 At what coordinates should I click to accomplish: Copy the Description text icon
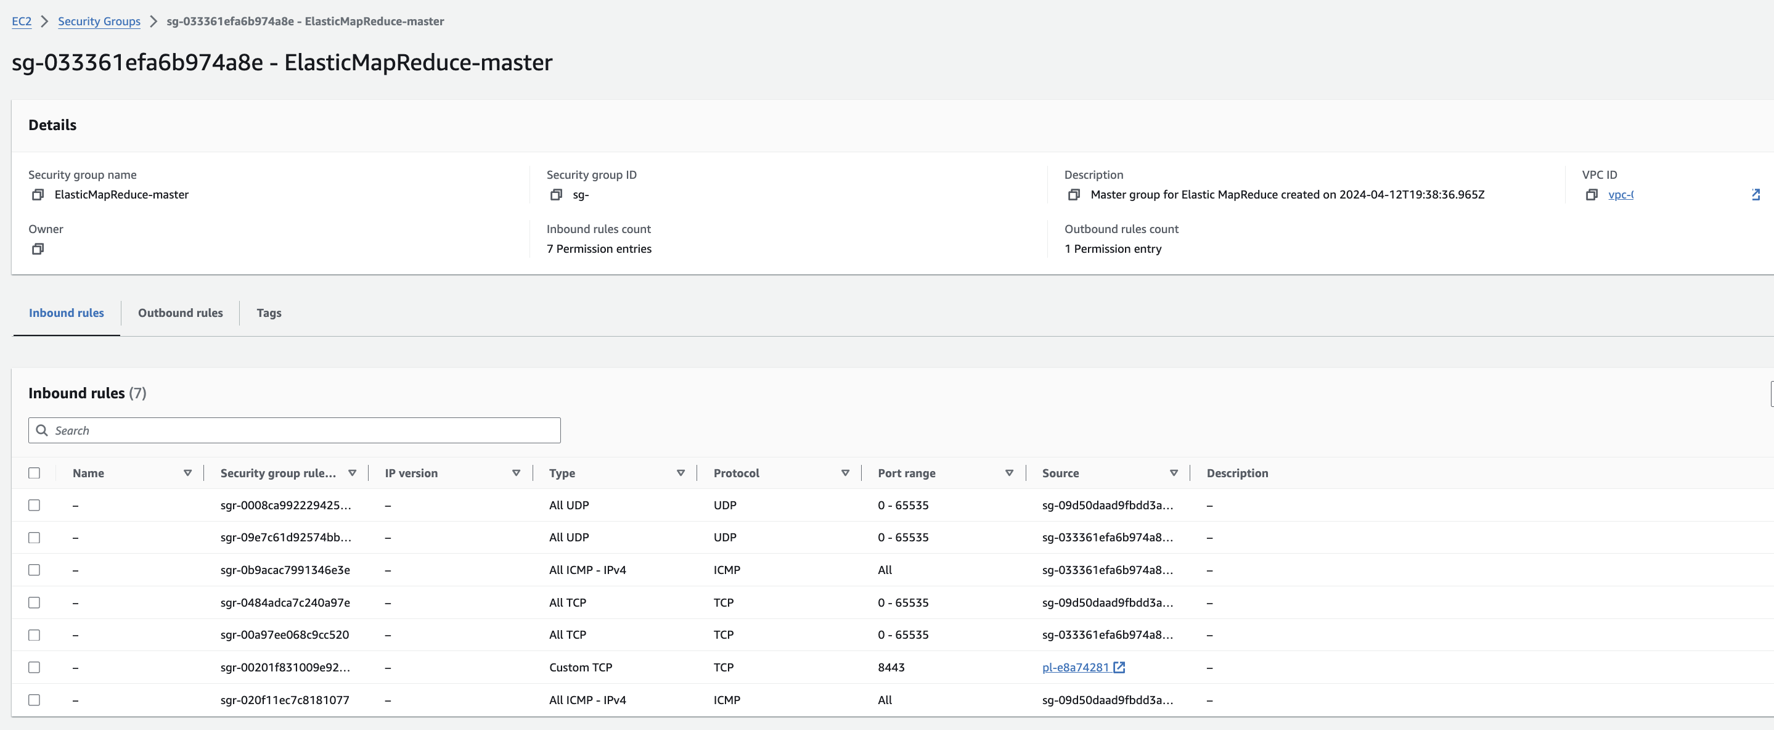1073,195
